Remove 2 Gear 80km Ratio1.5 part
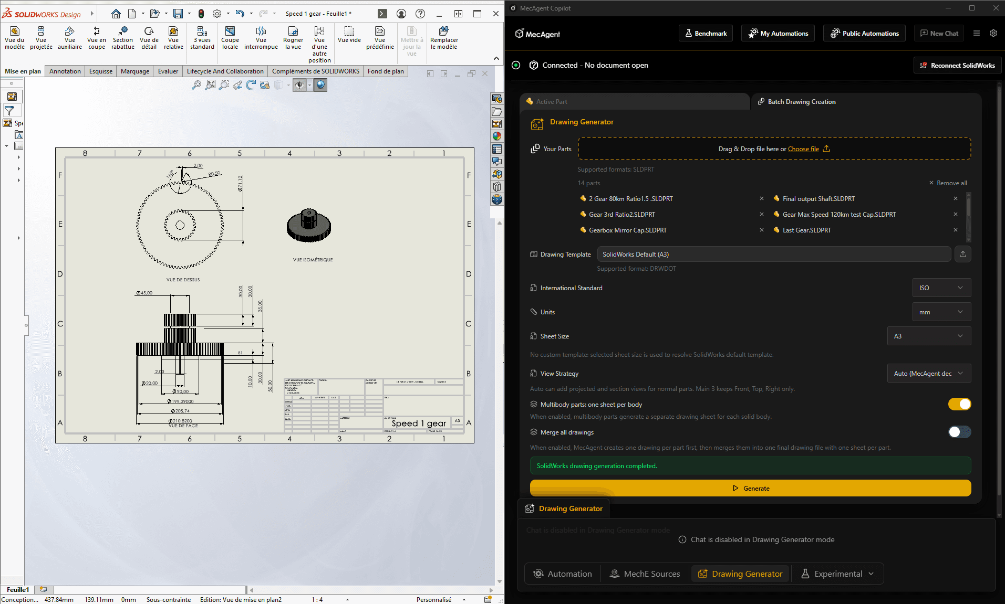This screenshot has width=1005, height=604. [762, 198]
